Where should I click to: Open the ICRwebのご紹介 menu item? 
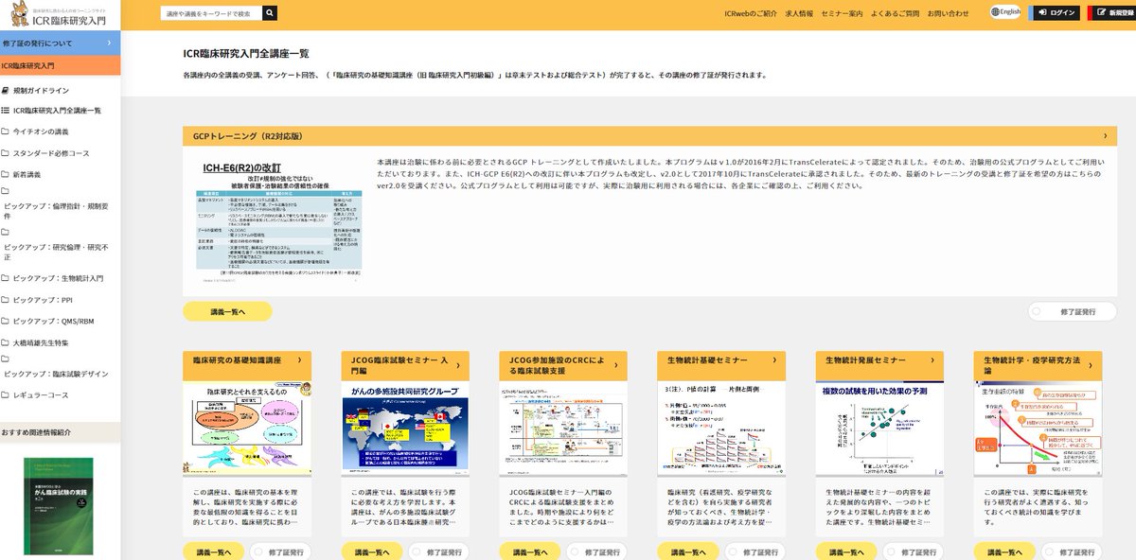click(x=750, y=13)
